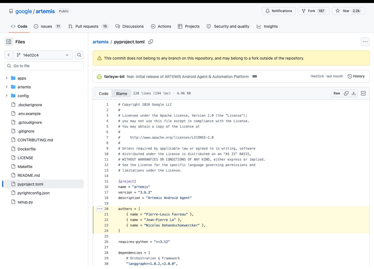
Task: Click the "Jean-Pierre Lo" code line
Action: pyautogui.click(x=154, y=220)
